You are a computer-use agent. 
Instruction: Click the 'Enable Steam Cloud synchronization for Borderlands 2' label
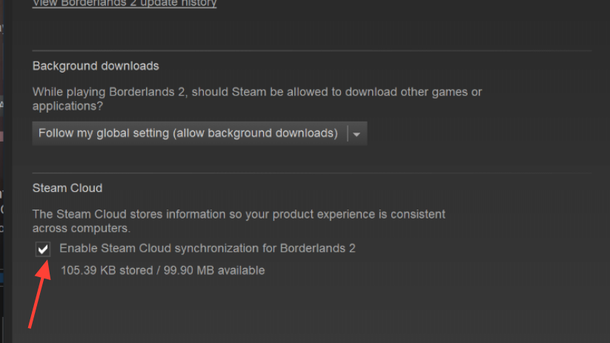[207, 248]
